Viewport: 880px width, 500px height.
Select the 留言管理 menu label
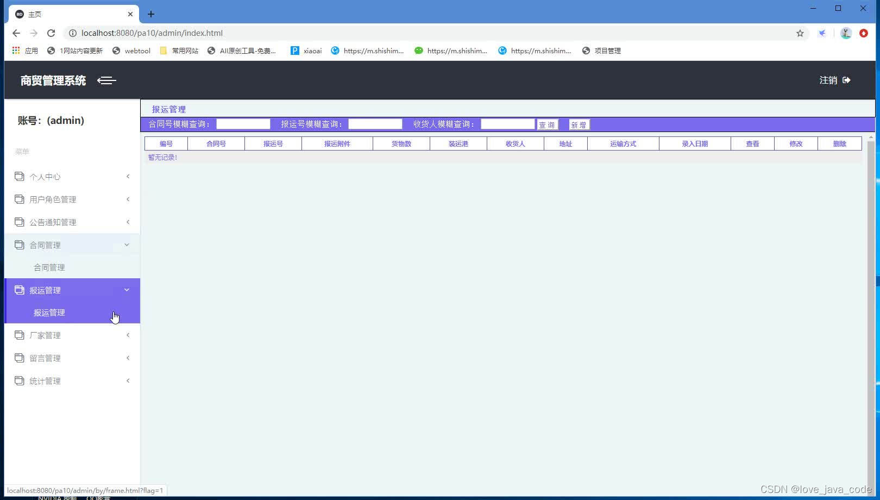(45, 358)
